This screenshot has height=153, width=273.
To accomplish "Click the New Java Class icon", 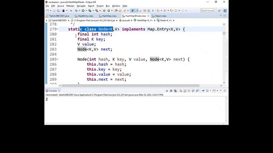I will [x=109, y=11].
